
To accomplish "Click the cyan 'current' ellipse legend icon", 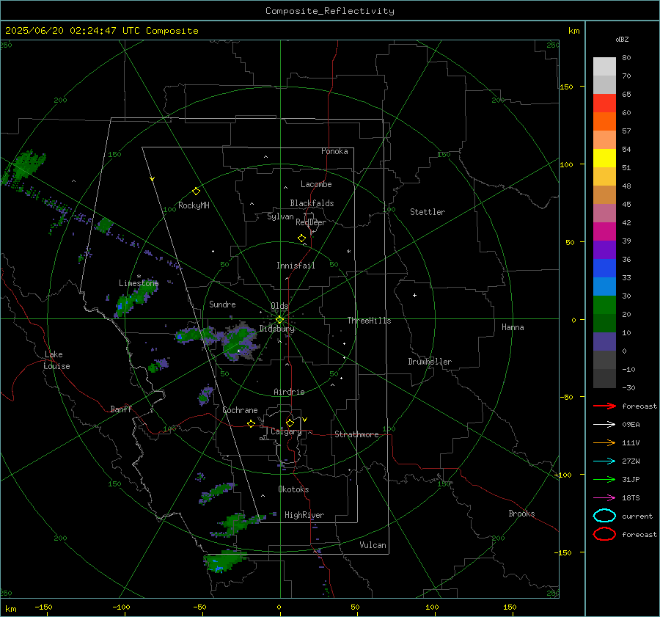I will pyautogui.click(x=604, y=516).
